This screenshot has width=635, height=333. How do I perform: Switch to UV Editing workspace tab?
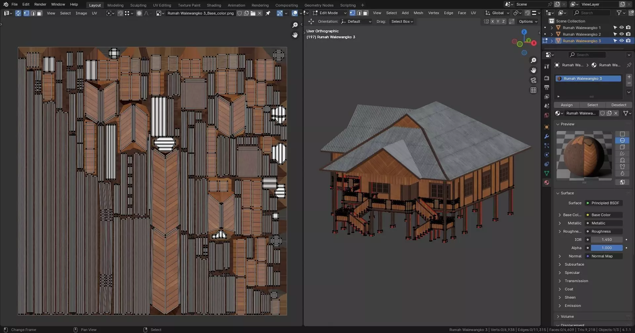coord(162,5)
